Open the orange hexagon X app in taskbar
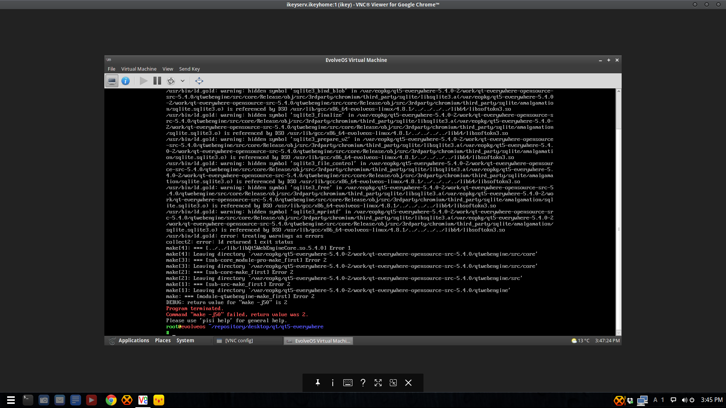This screenshot has height=408, width=726. (x=127, y=400)
